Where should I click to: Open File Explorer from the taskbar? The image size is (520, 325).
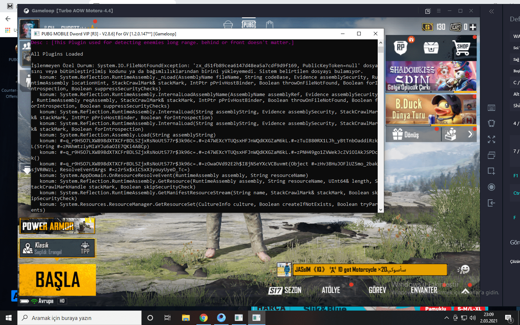pos(186,318)
